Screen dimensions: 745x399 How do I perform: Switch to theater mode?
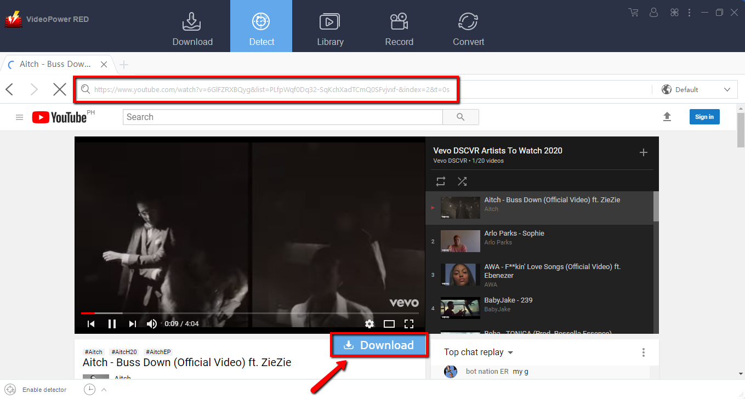pyautogui.click(x=389, y=324)
